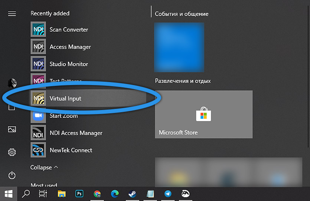This screenshot has height=201, width=310.
Task: Open File Explorer from the taskbar
Action: (62, 194)
